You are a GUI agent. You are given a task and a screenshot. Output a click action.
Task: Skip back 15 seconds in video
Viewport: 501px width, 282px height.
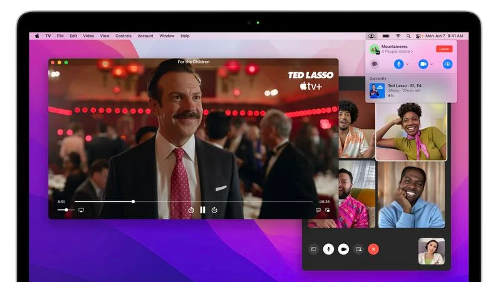click(x=191, y=210)
